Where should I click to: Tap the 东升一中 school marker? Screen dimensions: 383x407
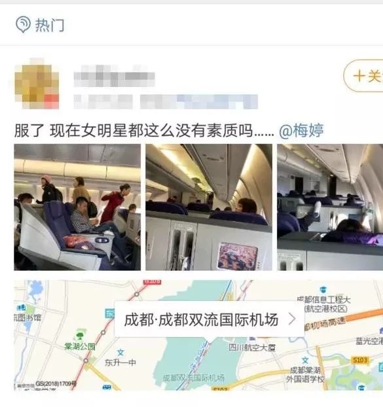[x=120, y=353]
